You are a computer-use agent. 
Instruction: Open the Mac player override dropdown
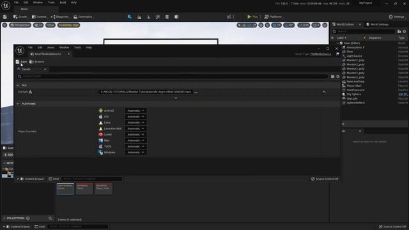(135, 141)
